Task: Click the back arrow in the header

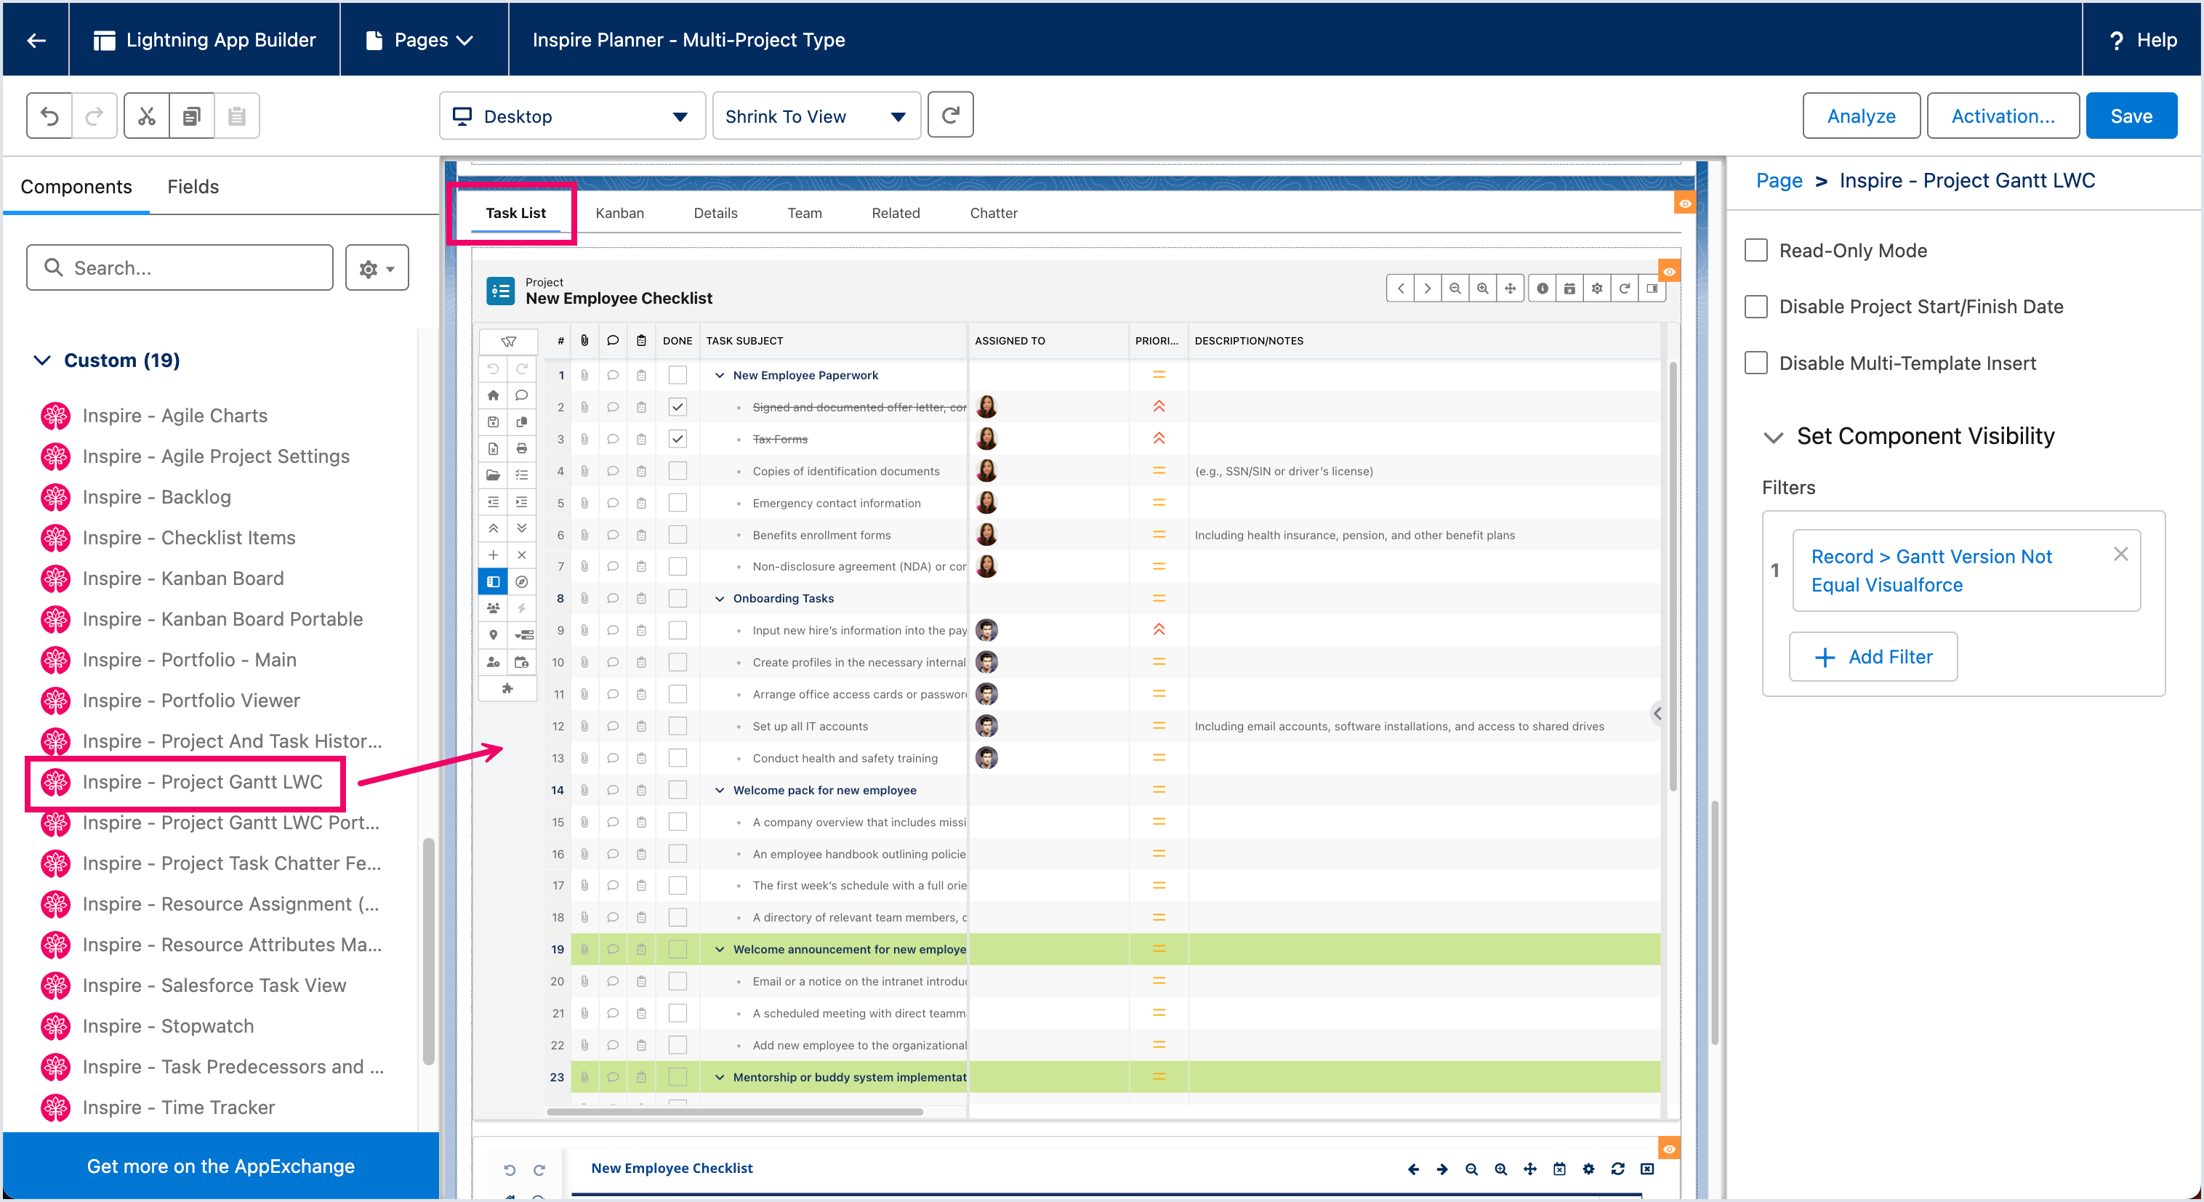Action: pos(36,39)
